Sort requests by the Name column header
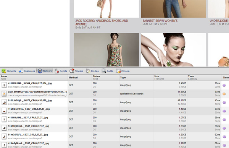Screen dimensions: 229x148 coord(34,78)
